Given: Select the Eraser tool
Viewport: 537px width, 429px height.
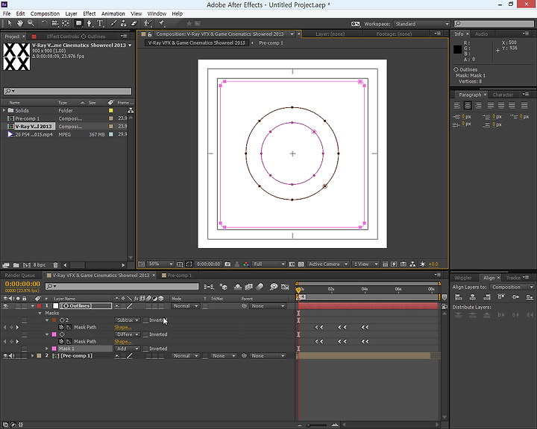Looking at the screenshot, I should (134, 23).
